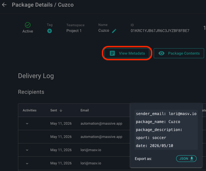Export metadata as JSON
This screenshot has width=206, height=171.
(186, 158)
